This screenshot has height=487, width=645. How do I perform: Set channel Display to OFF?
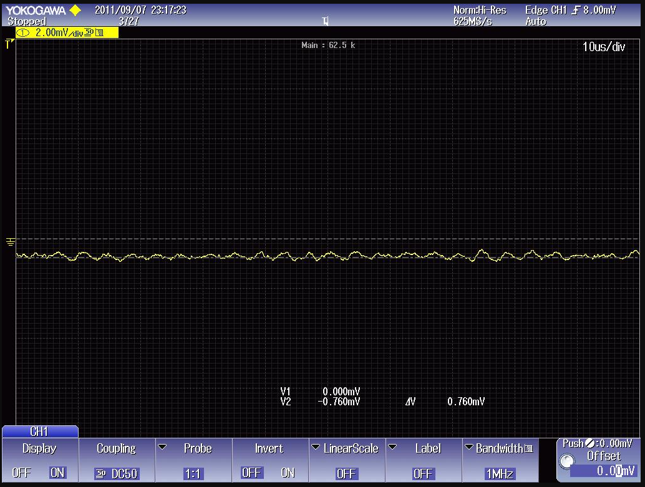click(x=21, y=473)
